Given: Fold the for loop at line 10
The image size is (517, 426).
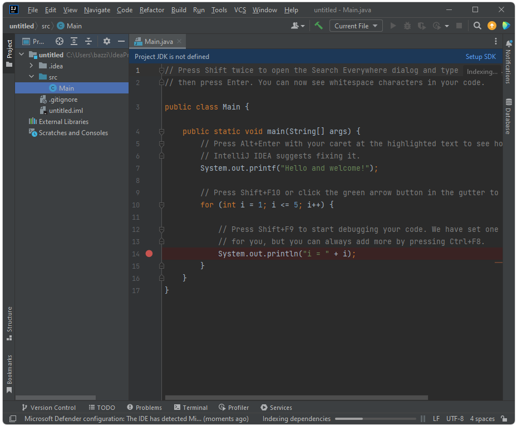Looking at the screenshot, I should point(161,205).
